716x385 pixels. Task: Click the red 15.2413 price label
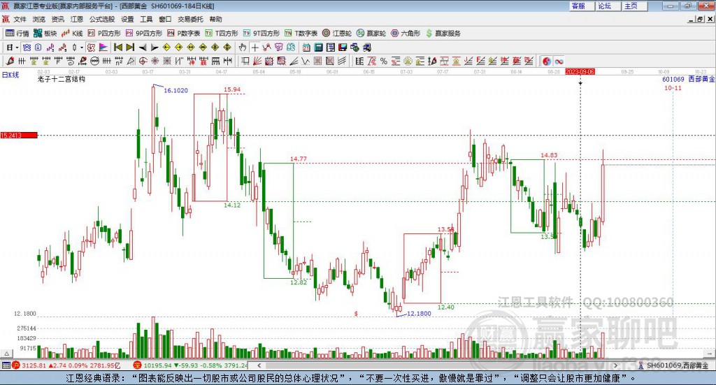pos(19,136)
